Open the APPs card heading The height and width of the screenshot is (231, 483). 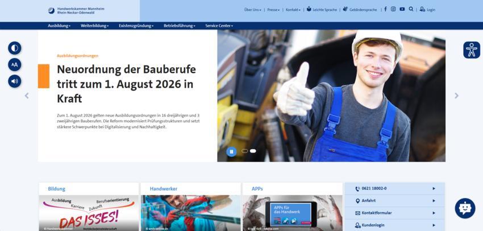257,189
